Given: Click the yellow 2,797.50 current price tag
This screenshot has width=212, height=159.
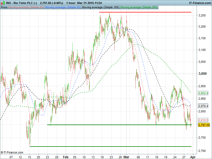Looking at the screenshot, I should pos(204,125).
